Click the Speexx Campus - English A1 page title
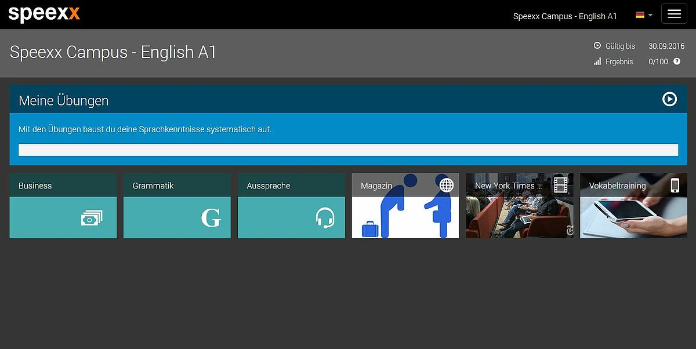Screen dimensions: 696x349 tap(113, 52)
